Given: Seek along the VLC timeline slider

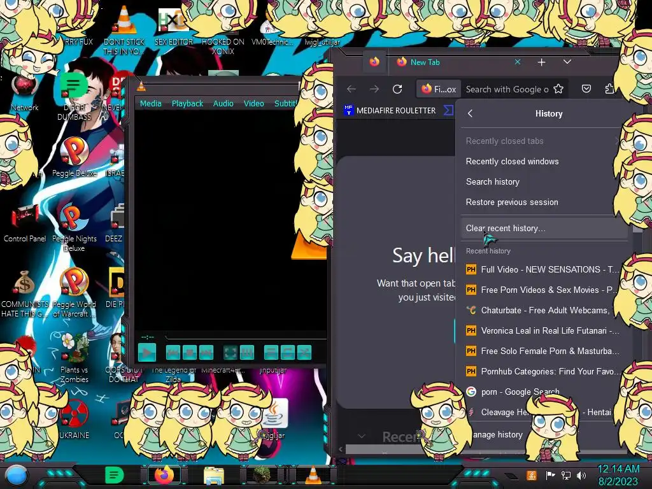Looking at the screenshot, I should click(x=245, y=336).
